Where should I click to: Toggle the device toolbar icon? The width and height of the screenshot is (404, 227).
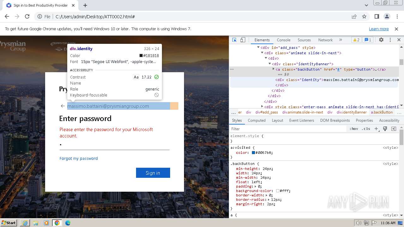(243, 40)
